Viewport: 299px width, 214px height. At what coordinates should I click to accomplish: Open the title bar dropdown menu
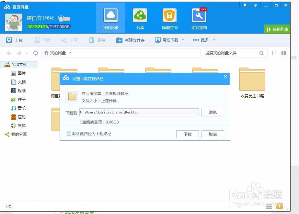click(x=256, y=5)
